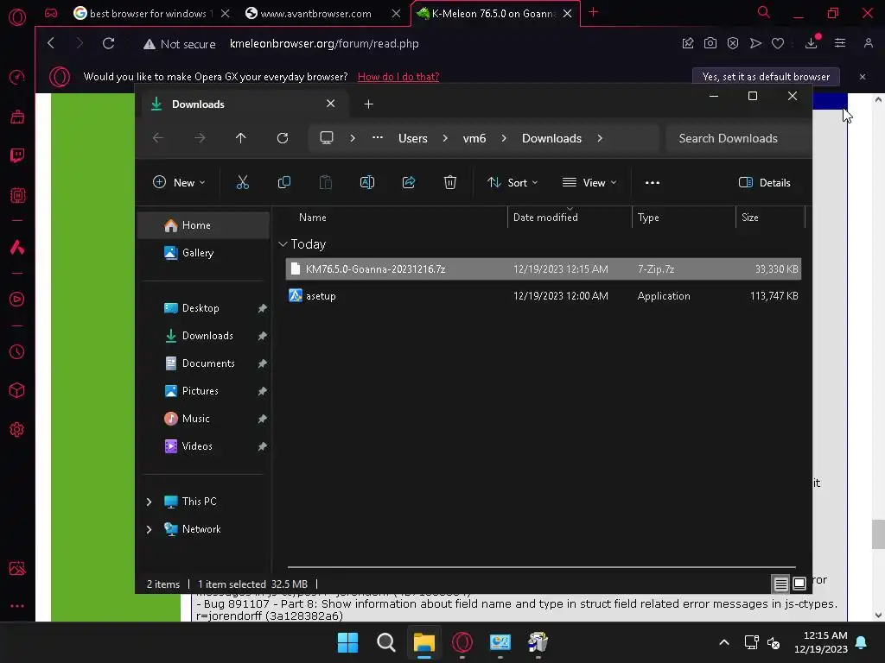Click the Delete trash icon in Explorer
885x663 pixels.
pos(449,182)
